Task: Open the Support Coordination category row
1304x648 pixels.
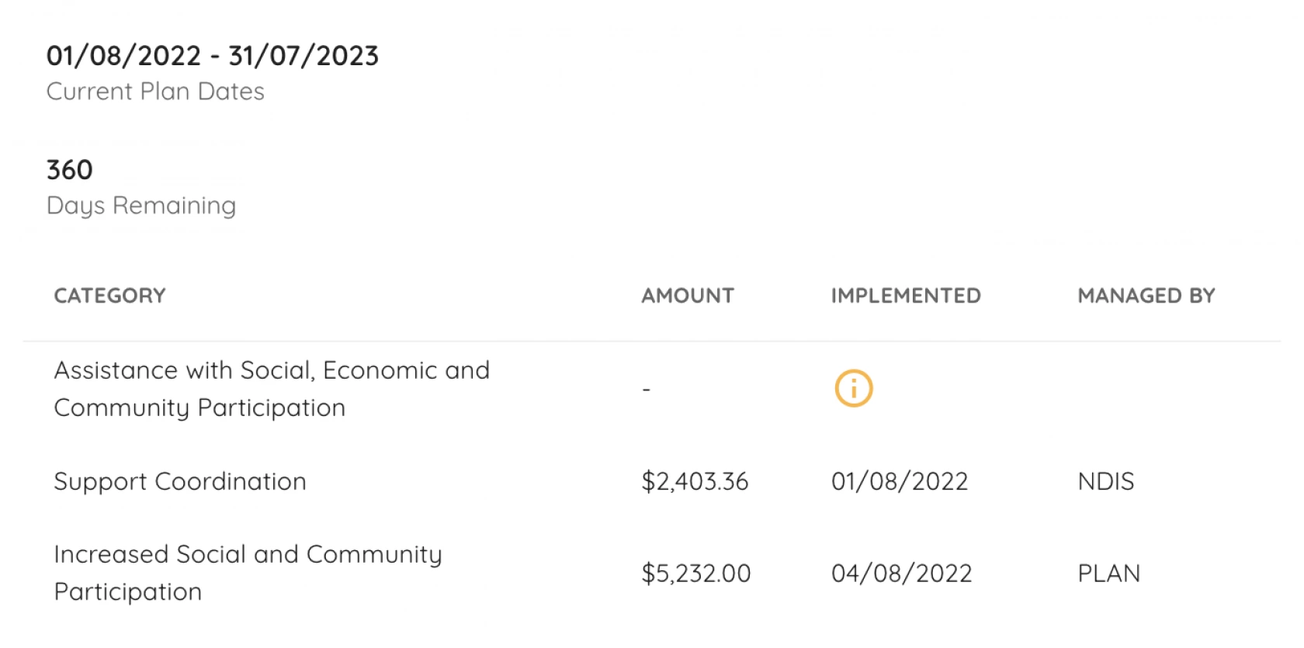Action: click(x=652, y=481)
